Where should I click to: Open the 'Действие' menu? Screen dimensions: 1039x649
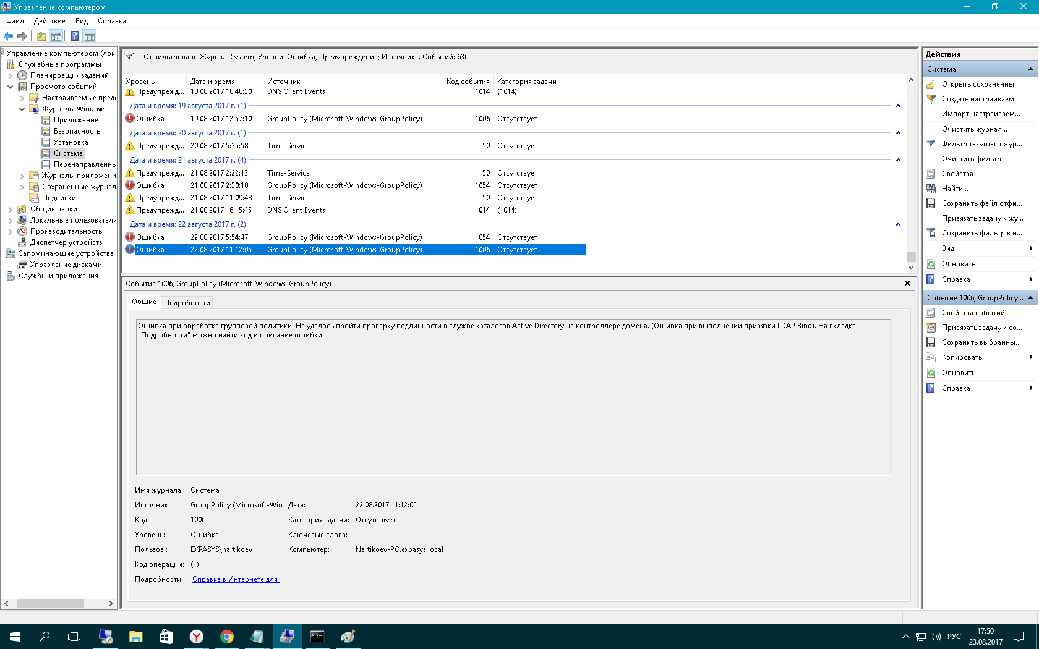click(x=49, y=21)
